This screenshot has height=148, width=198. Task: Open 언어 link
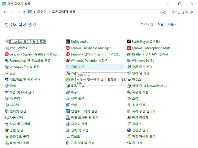pyautogui.click(x=74, y=105)
